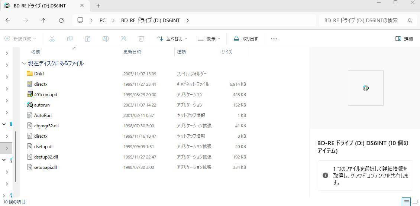
Task: Click the directx setup information file name
Action: [41, 136]
